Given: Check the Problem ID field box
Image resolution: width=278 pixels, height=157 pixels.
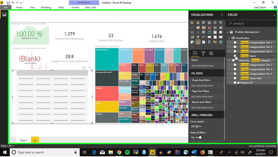Looking at the screenshot, I should [235, 83].
